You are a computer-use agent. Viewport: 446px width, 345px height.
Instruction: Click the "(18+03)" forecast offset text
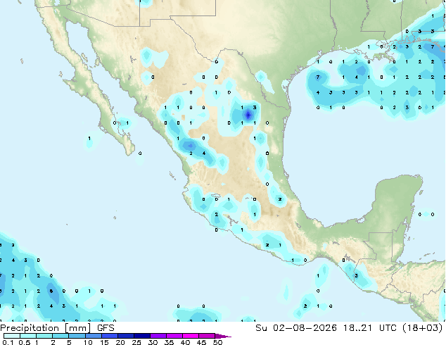423,328
